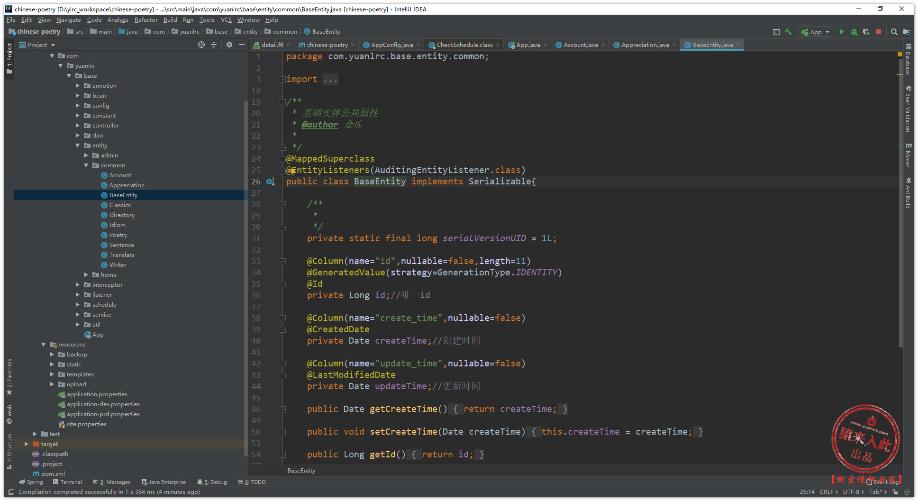
Task: Open Run Anything icon in the toolbar
Action: click(776, 32)
